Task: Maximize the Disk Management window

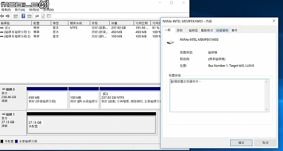Action: click(171, 2)
